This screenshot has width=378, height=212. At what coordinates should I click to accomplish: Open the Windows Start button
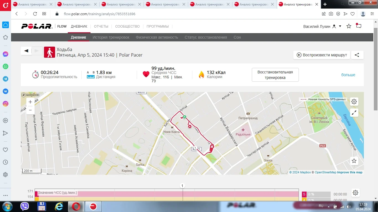pos(7,206)
